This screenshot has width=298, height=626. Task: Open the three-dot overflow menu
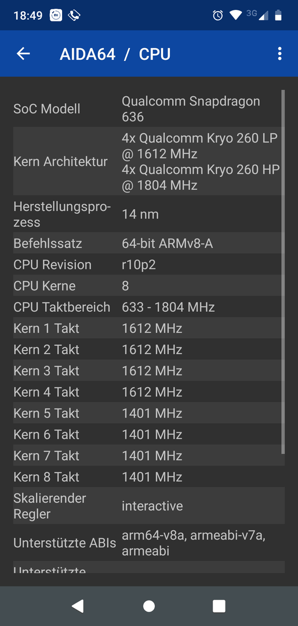[279, 53]
